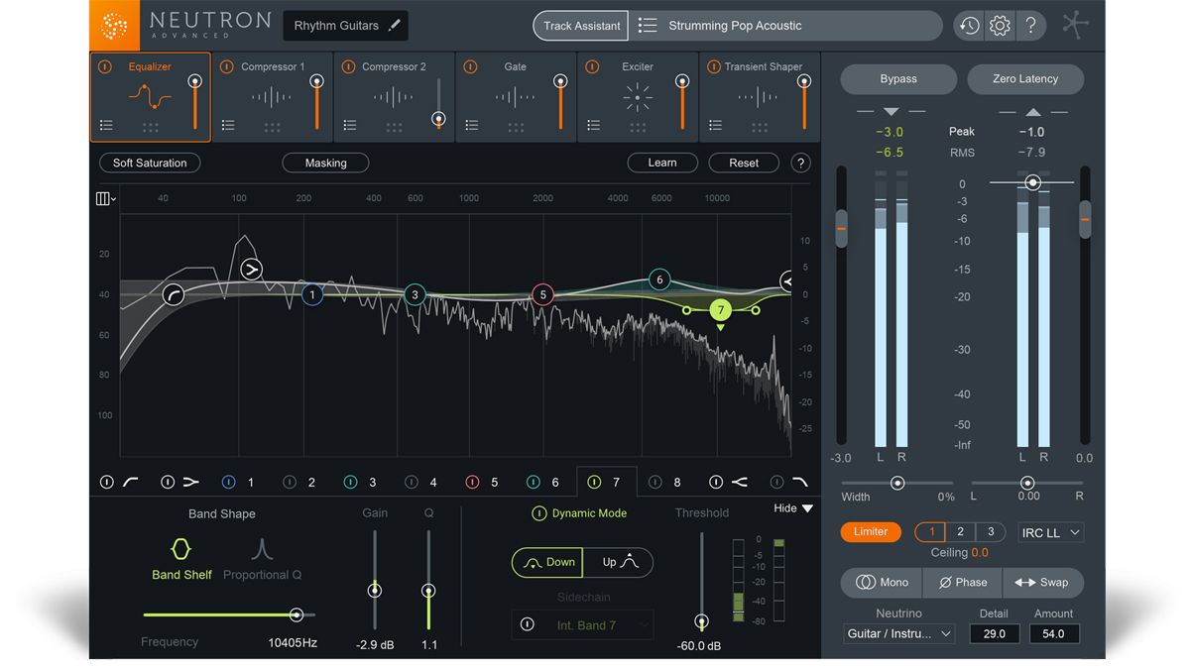This screenshot has width=1190, height=669.
Task: Open the preset list icon beside Strumming Pop Acoustic
Action: click(650, 26)
